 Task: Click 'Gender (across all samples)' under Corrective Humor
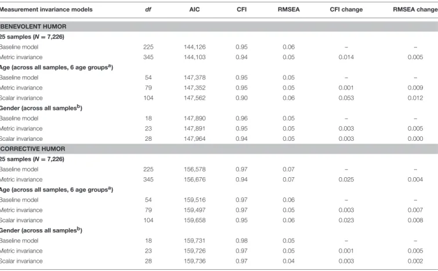pos(41,230)
